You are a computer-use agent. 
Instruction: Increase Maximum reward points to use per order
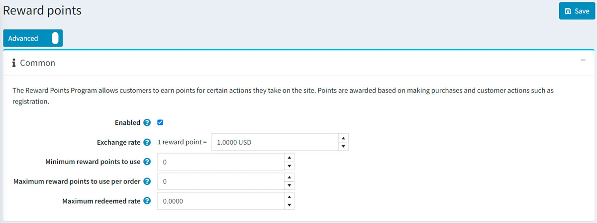click(289, 177)
